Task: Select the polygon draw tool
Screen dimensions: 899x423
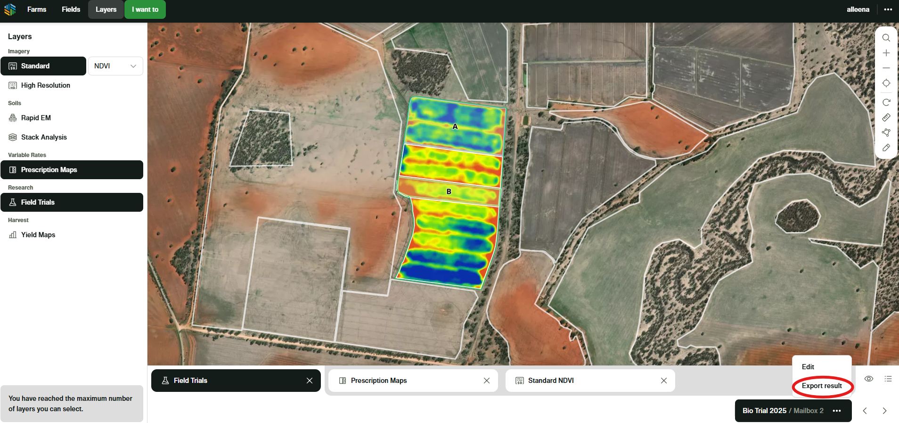Action: (886, 133)
